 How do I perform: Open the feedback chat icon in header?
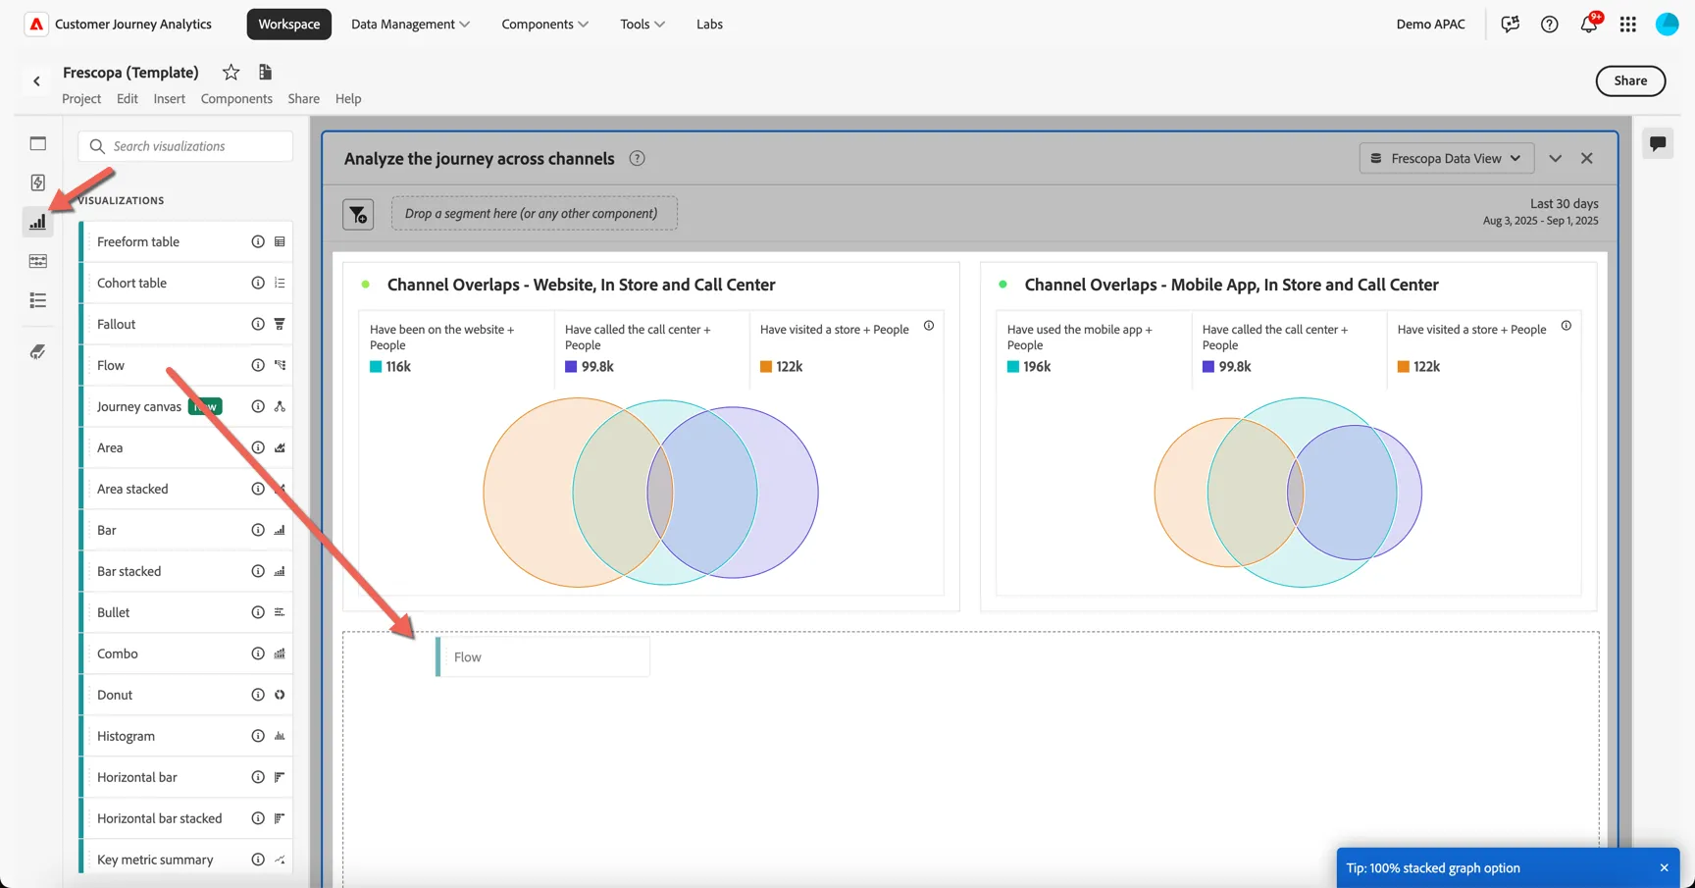pyautogui.click(x=1511, y=24)
